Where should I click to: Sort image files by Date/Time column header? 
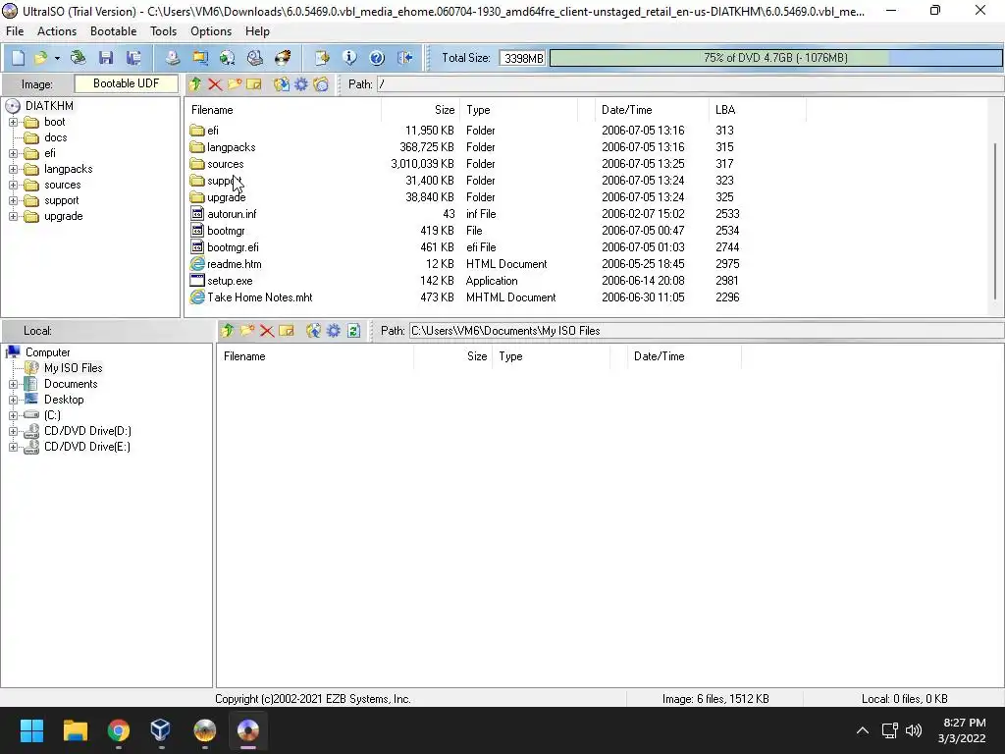652,110
